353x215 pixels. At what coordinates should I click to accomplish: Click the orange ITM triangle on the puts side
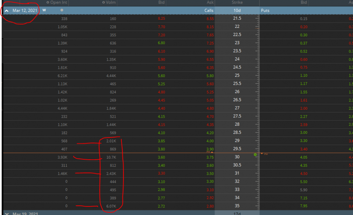coord(262,154)
